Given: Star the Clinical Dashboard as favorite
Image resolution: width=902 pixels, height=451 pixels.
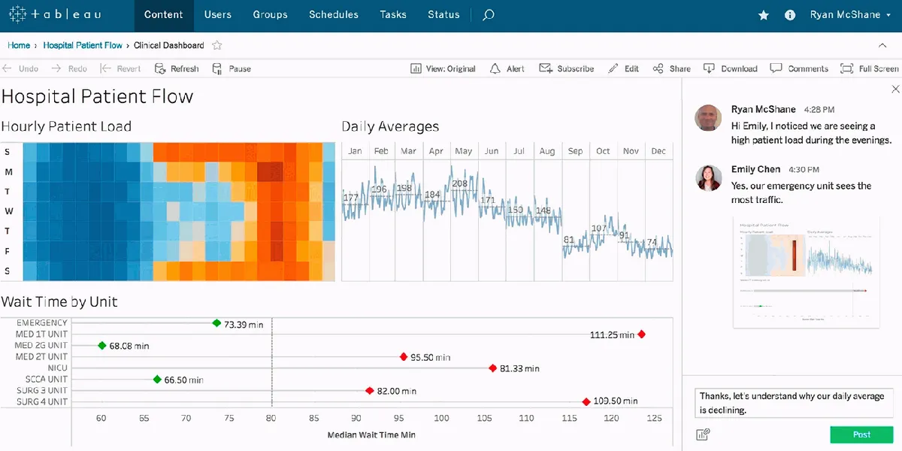Looking at the screenshot, I should [x=217, y=45].
